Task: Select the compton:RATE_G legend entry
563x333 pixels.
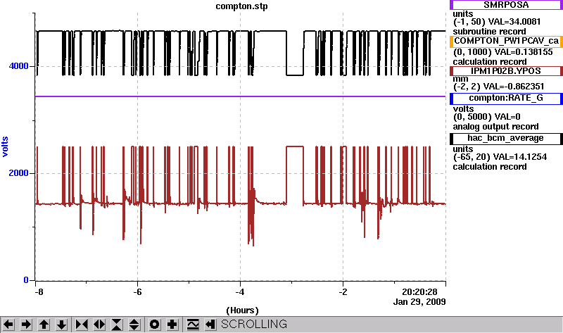Action: point(506,99)
